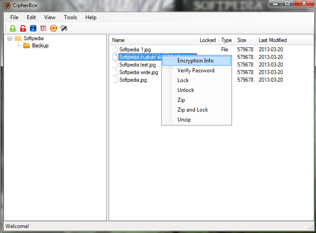Click the red Unlock toolbar icon
316x233 pixels.
[23, 29]
